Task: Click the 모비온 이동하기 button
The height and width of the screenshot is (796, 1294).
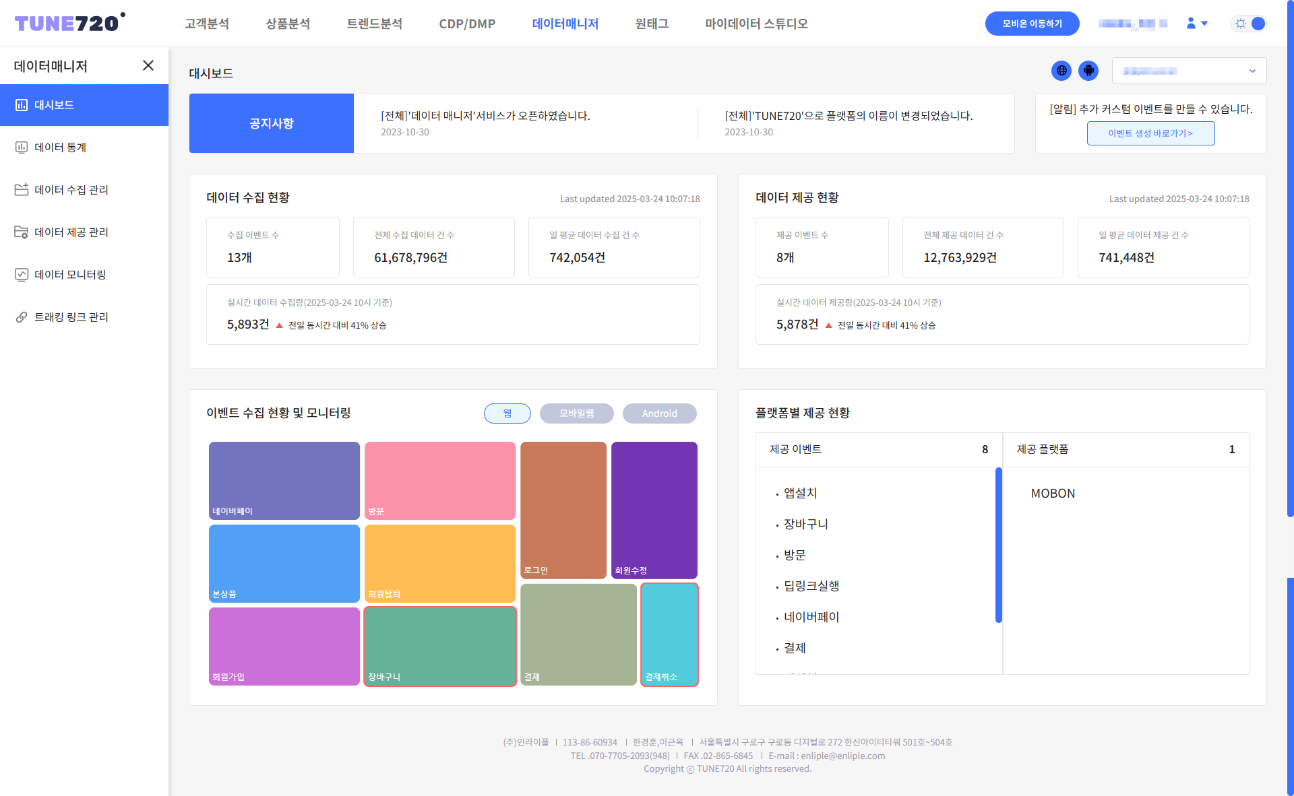Action: pos(1032,24)
